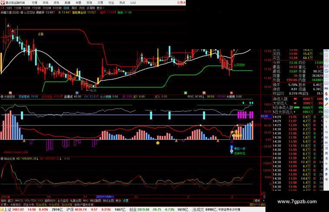
Task: Select the 周线 period tab
Action: 74,8
